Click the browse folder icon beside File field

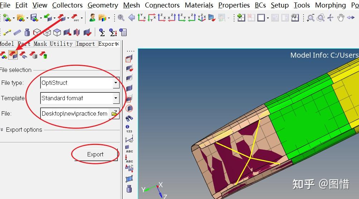(114, 113)
